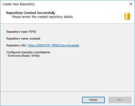This screenshot has width=135, height=106.
Task: Click the 'Repository URL:' label
Action: click(x=17, y=45)
